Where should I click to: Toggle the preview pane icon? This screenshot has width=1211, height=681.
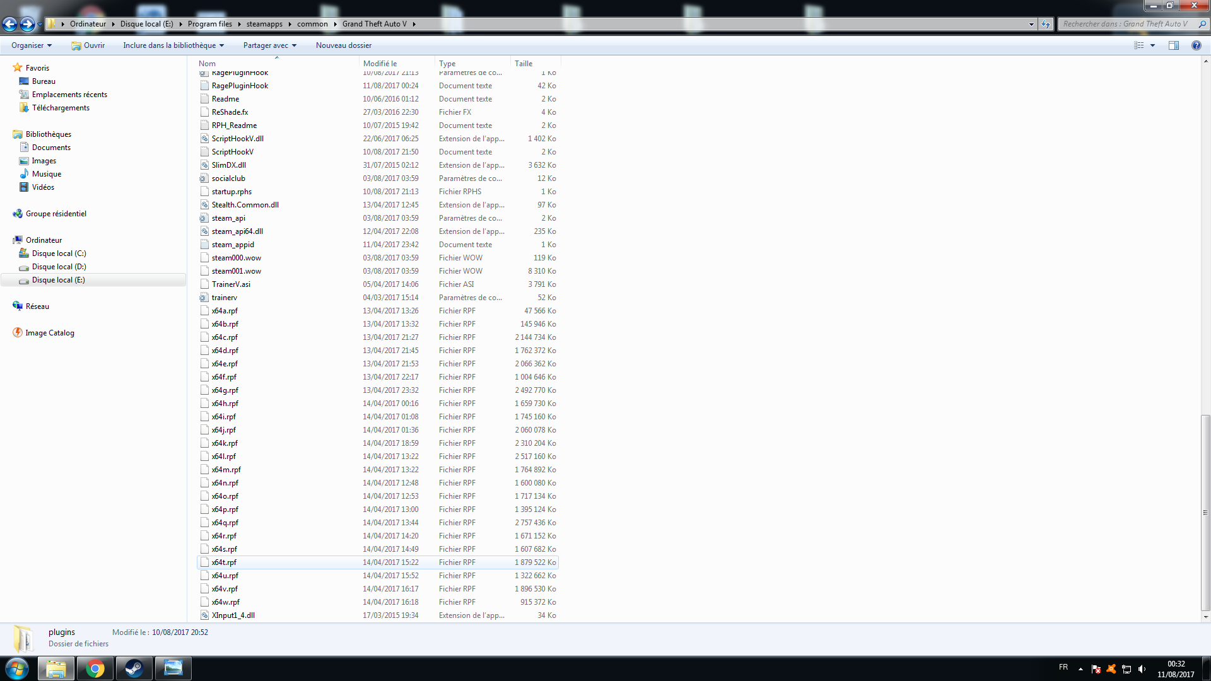1173,45
